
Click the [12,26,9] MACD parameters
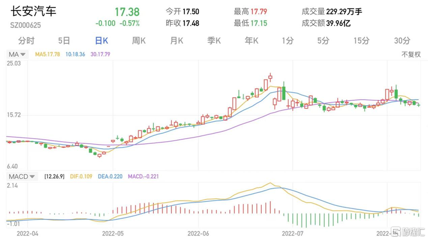[x=54, y=176]
